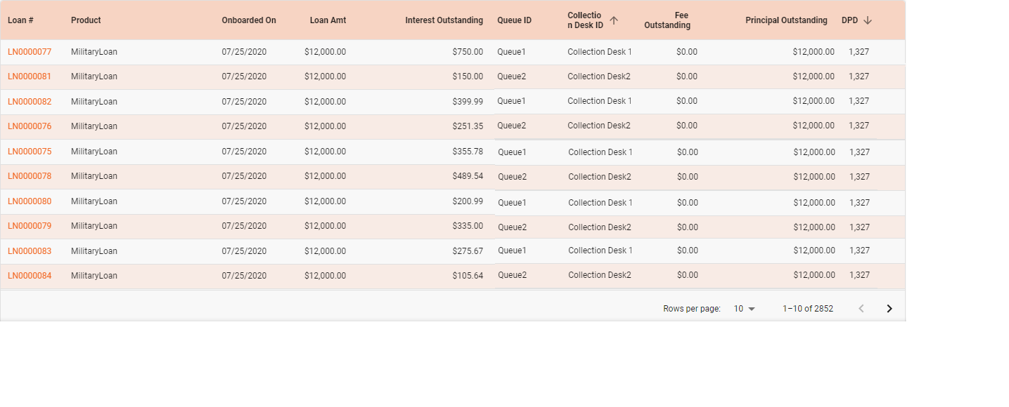The image size is (1009, 407).
Task: Click MilitaryLoan in the LN0000075 row
Action: pos(94,152)
